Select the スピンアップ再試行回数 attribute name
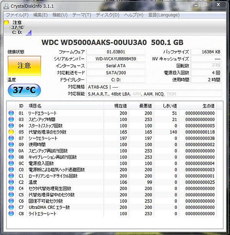The height and width of the screenshot is (235, 230). click(48, 151)
